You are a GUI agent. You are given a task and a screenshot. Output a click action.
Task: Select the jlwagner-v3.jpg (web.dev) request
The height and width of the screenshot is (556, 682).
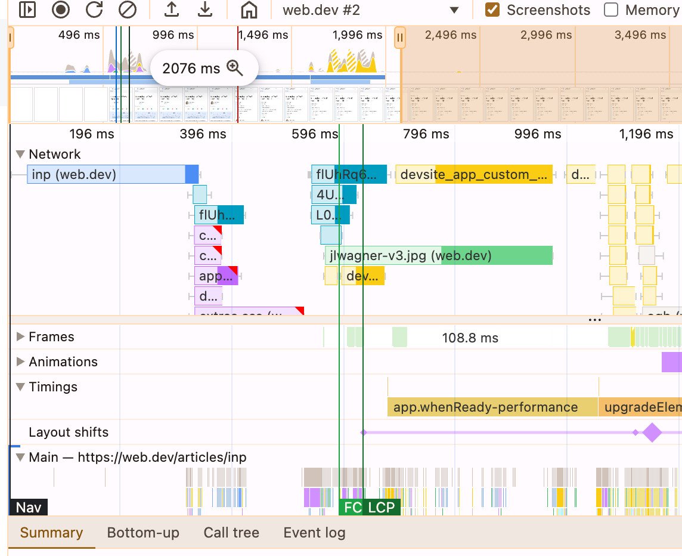(x=439, y=255)
